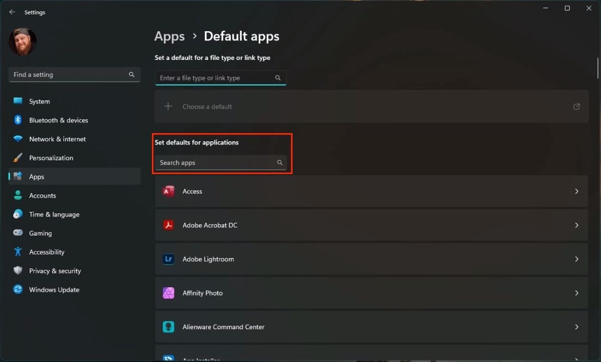Open System settings

point(74,101)
